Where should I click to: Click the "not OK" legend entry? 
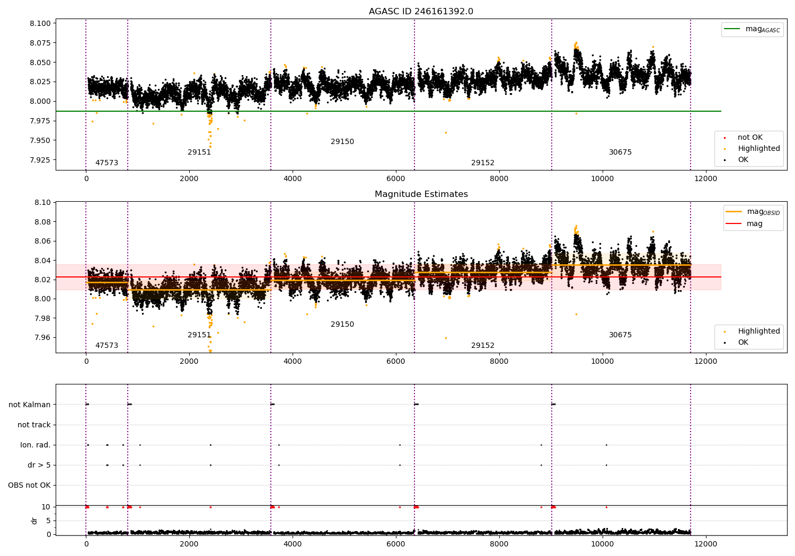pos(749,138)
